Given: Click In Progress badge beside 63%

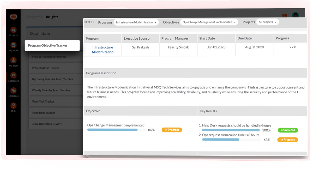Looking at the screenshot, I should (x=287, y=140).
